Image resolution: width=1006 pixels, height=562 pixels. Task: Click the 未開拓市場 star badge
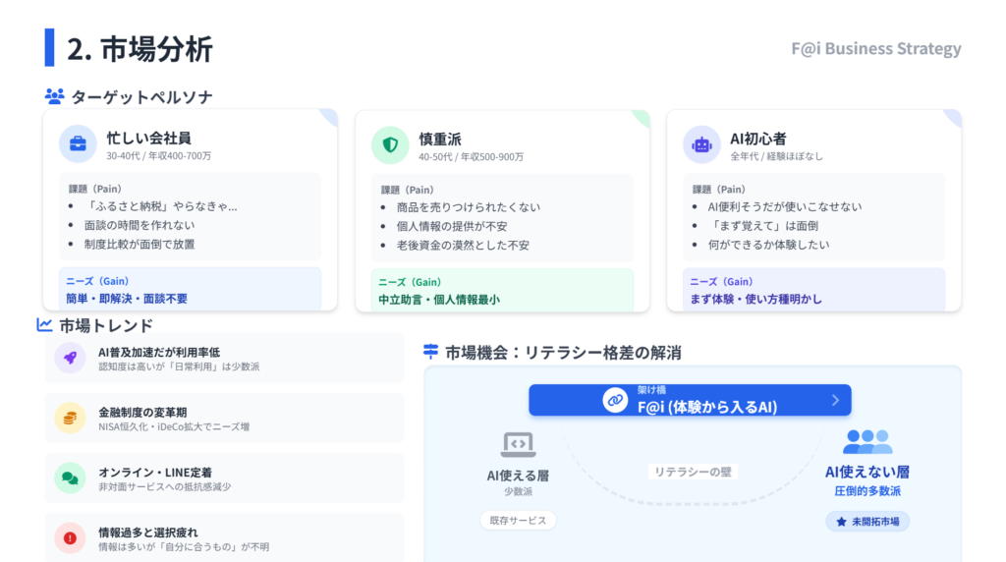pyautogui.click(x=867, y=522)
